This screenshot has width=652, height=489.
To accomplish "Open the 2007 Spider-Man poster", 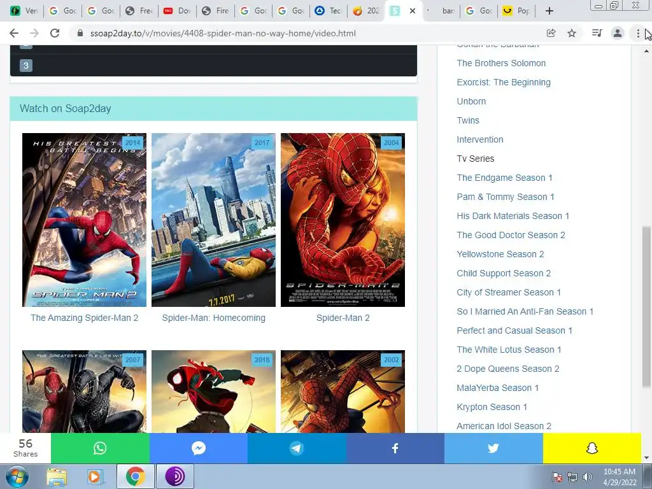I will 85,392.
